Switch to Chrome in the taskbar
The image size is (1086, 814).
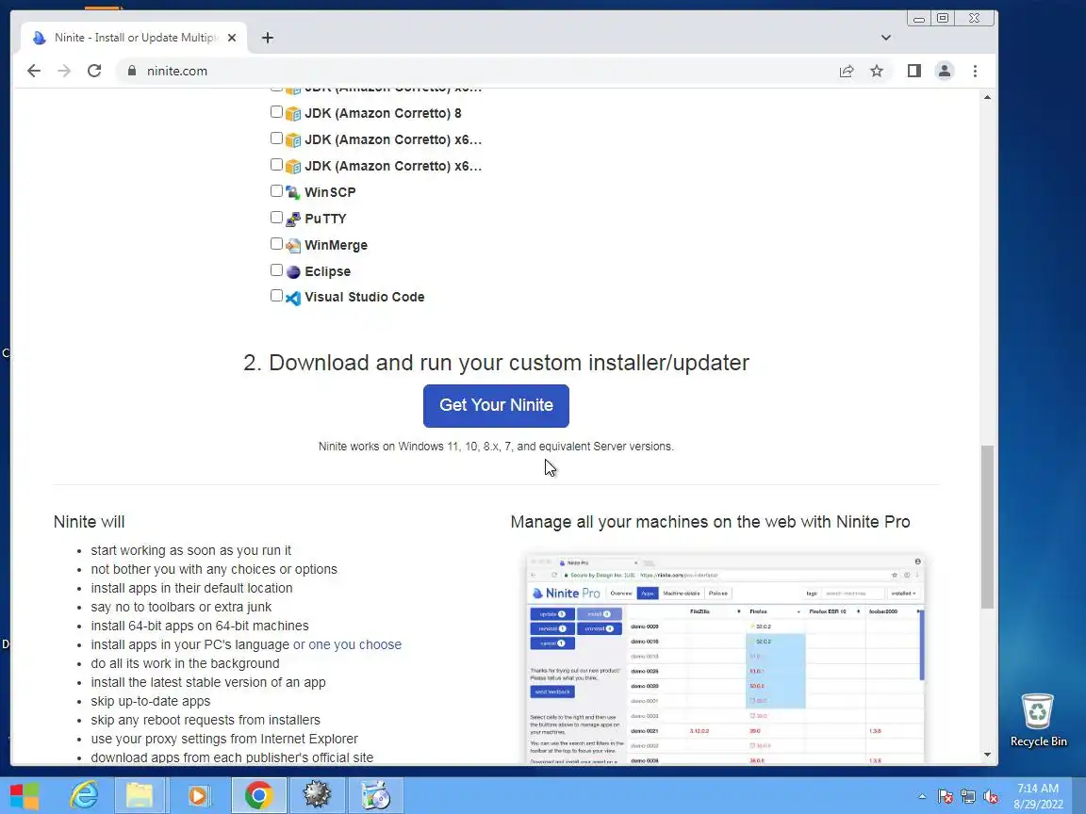pos(258,794)
